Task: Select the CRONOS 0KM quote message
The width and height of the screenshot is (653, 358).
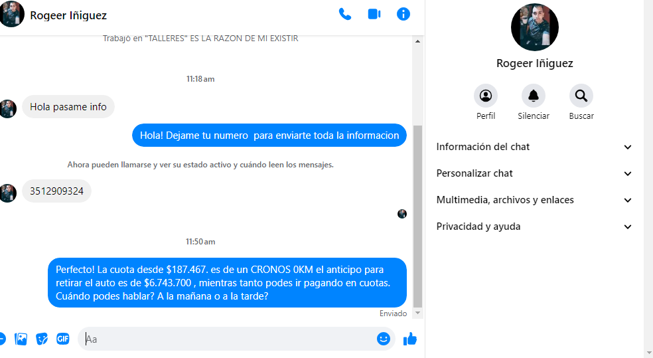Action: click(227, 282)
